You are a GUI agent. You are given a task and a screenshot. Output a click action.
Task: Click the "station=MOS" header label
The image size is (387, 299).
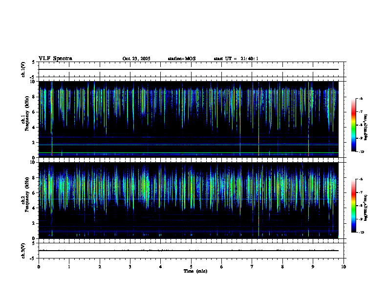(182, 59)
